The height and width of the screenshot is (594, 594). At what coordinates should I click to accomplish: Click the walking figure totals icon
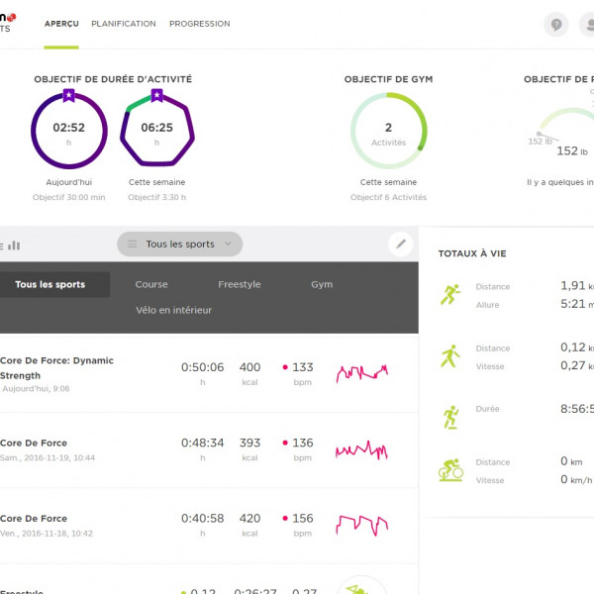click(x=450, y=356)
